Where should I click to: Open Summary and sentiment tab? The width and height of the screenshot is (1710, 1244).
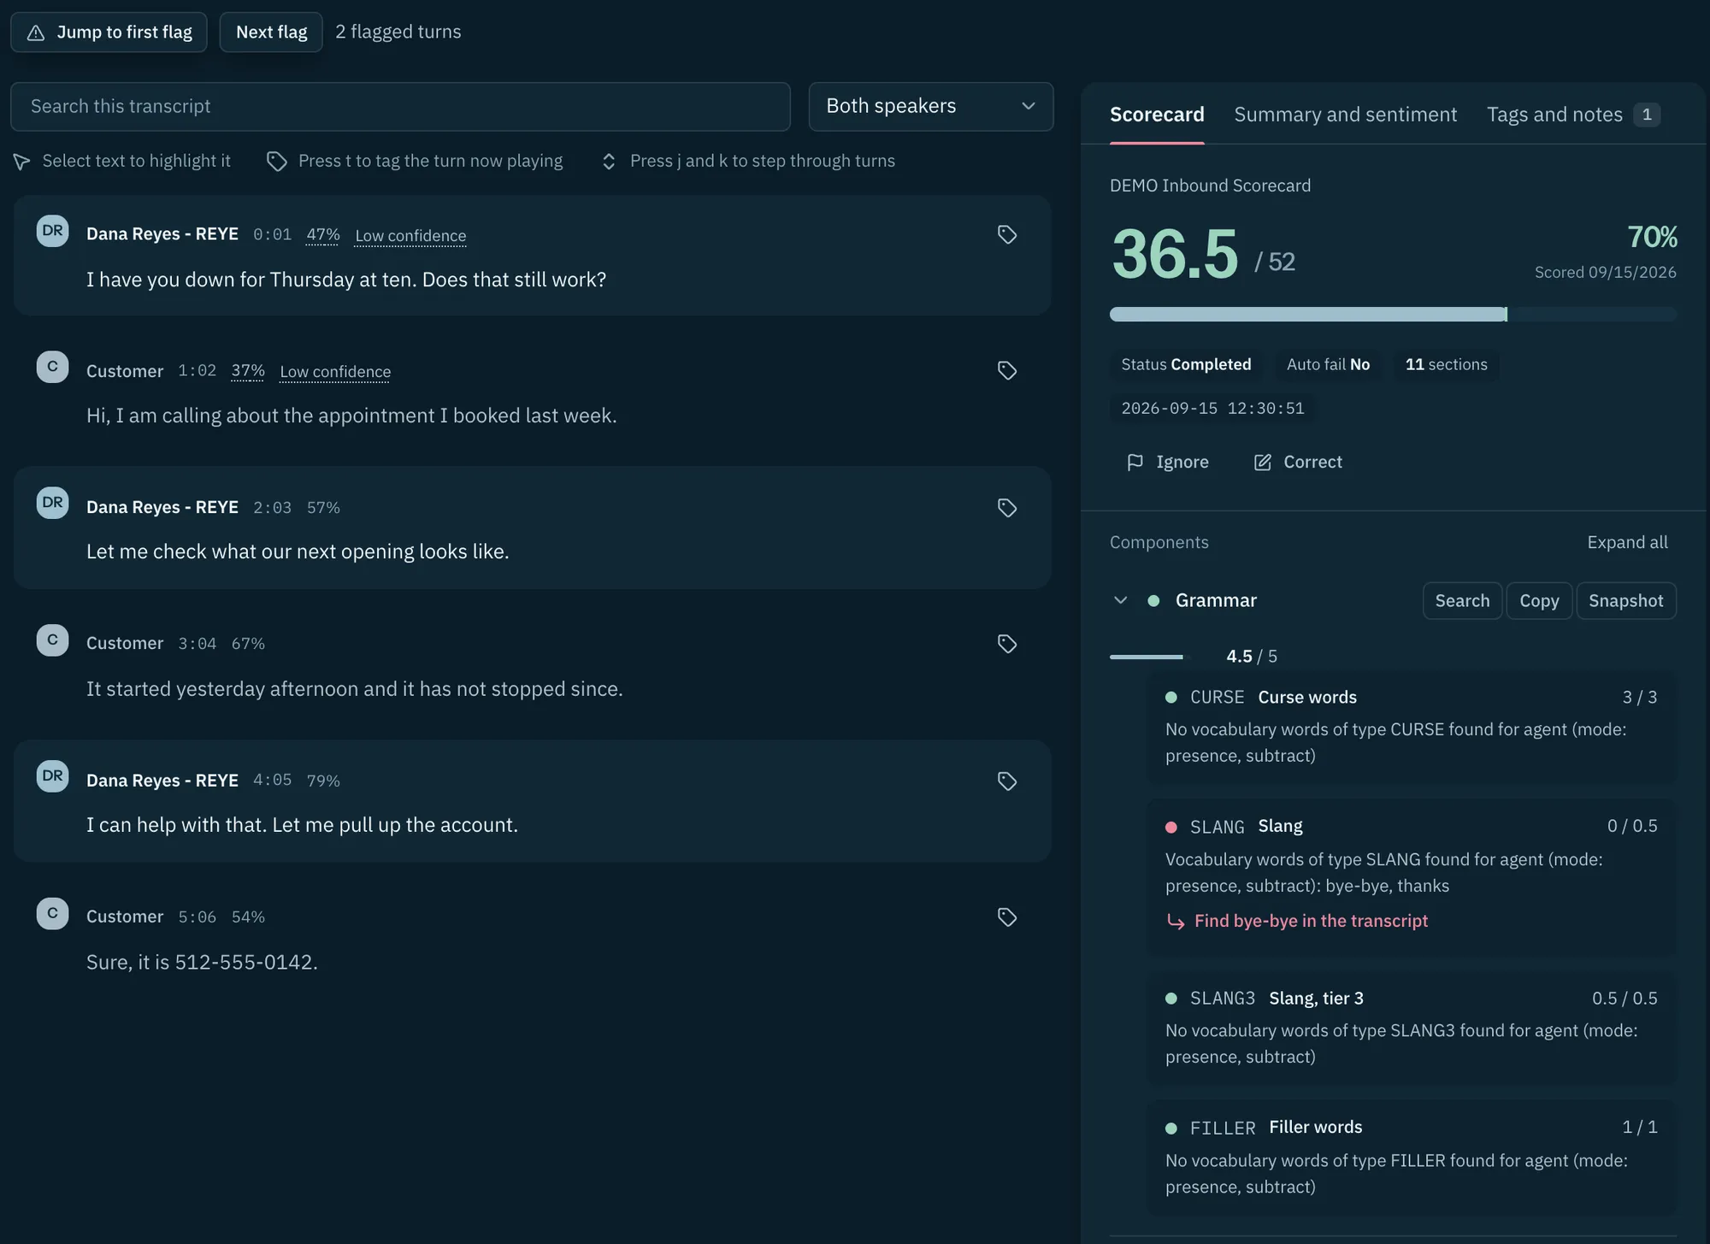point(1345,115)
